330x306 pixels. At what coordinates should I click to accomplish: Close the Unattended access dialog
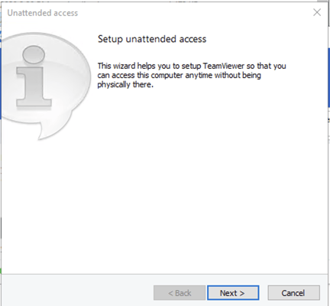[x=317, y=12]
